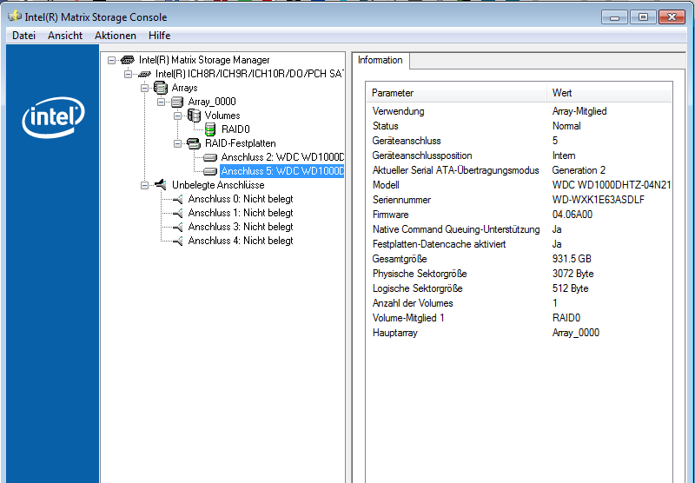Image resolution: width=695 pixels, height=483 pixels.
Task: Select the RAID-Festplatten label
Action: pos(241,143)
